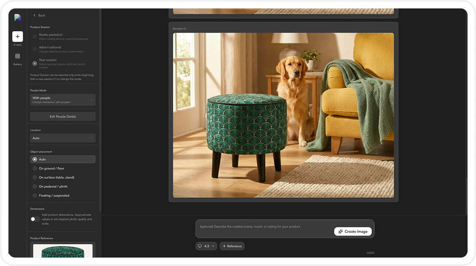Open the Location Auto dropdown

63,138
